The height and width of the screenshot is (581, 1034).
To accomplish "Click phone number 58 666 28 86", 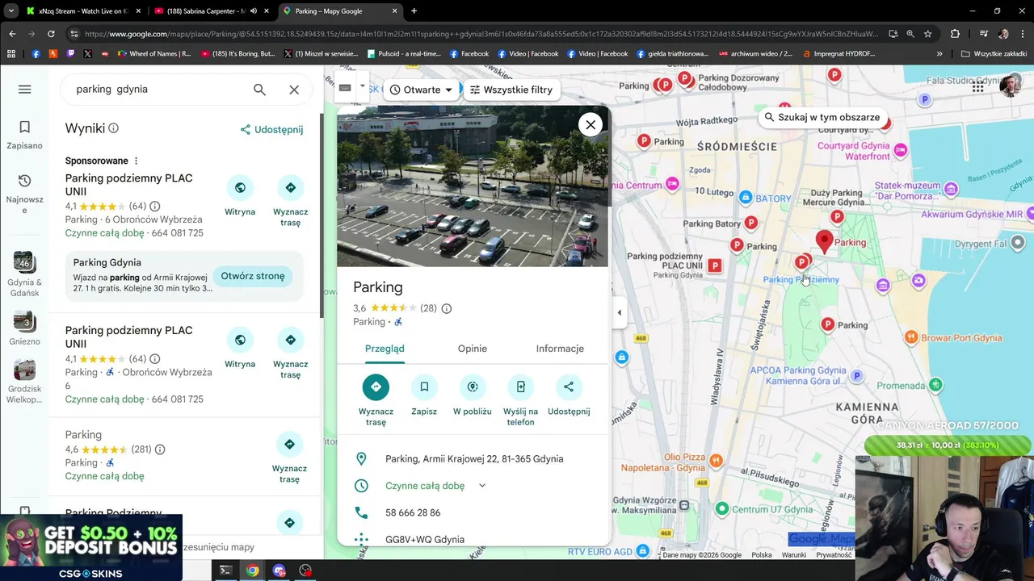I will [413, 512].
